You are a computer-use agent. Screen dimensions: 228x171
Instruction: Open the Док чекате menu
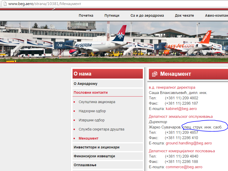(x=184, y=15)
